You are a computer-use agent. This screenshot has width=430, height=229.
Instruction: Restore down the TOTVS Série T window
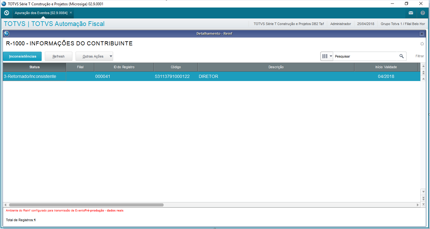pyautogui.click(x=406, y=4)
